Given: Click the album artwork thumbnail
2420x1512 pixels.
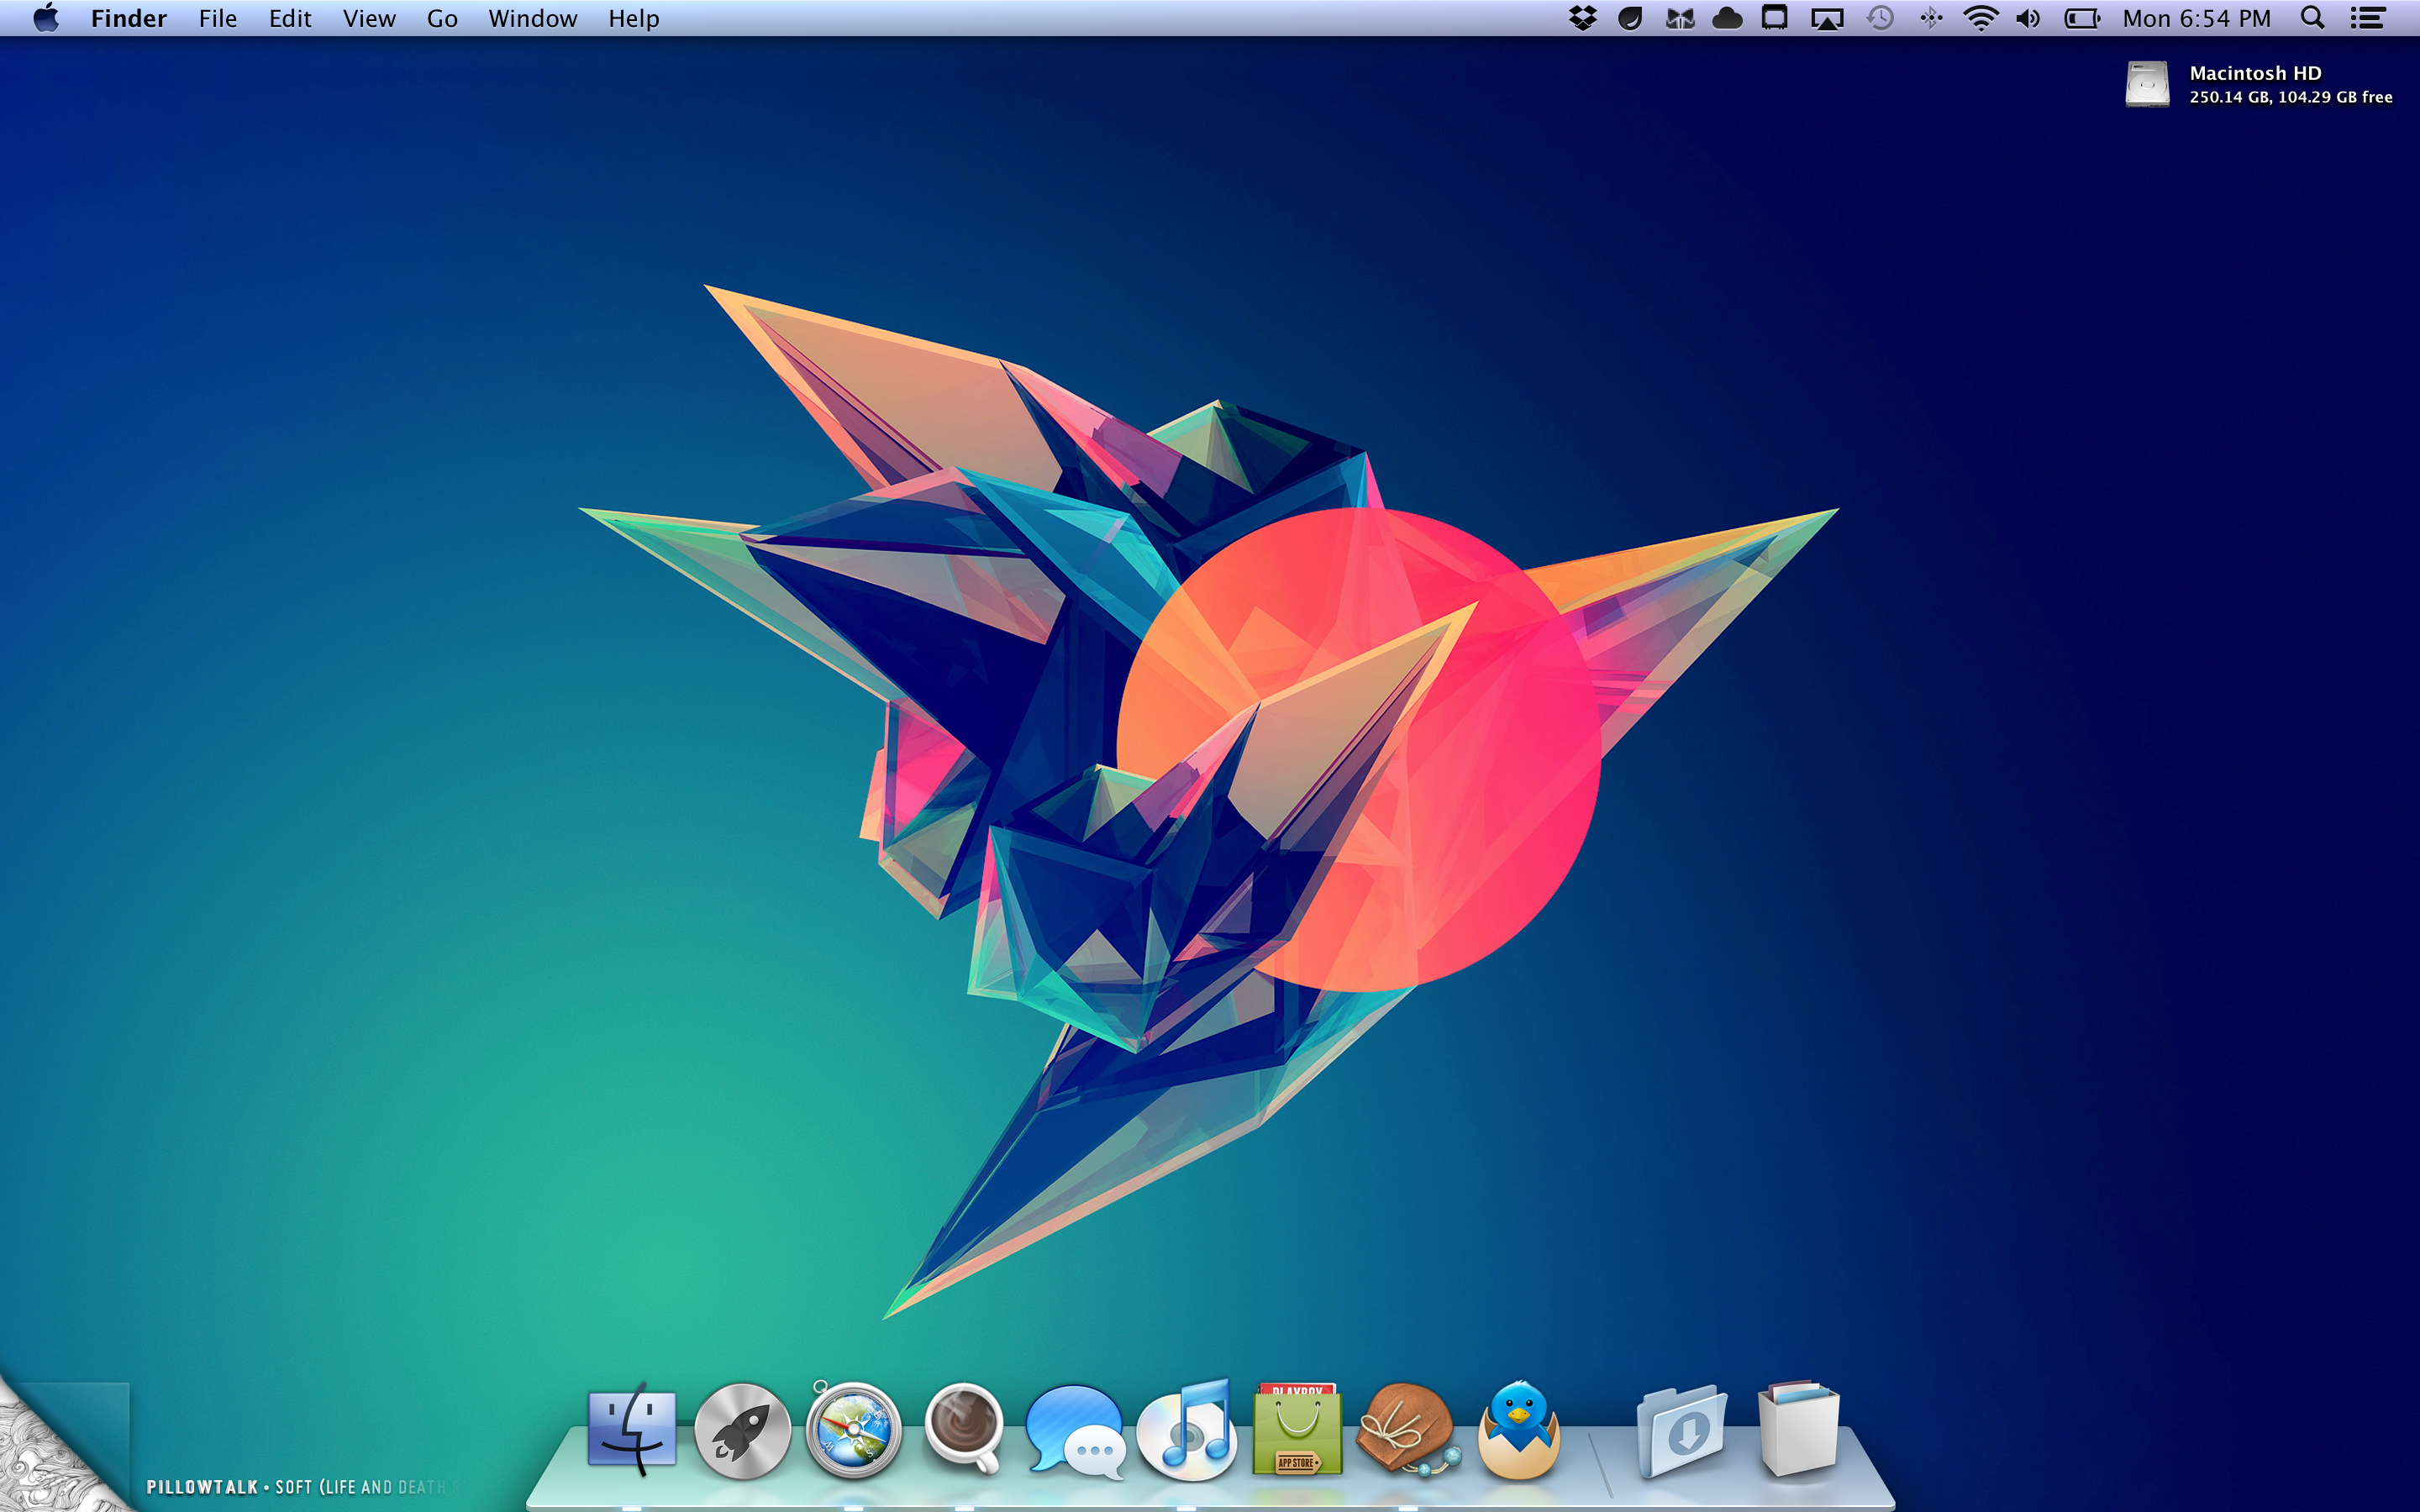Looking at the screenshot, I should [x=64, y=1447].
